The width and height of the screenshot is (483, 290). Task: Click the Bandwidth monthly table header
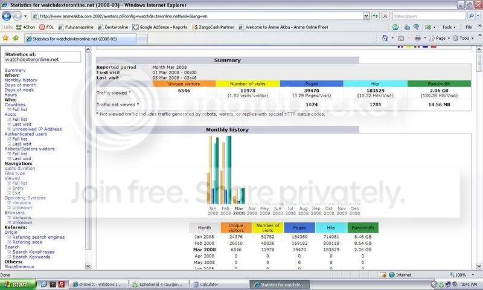point(363,228)
